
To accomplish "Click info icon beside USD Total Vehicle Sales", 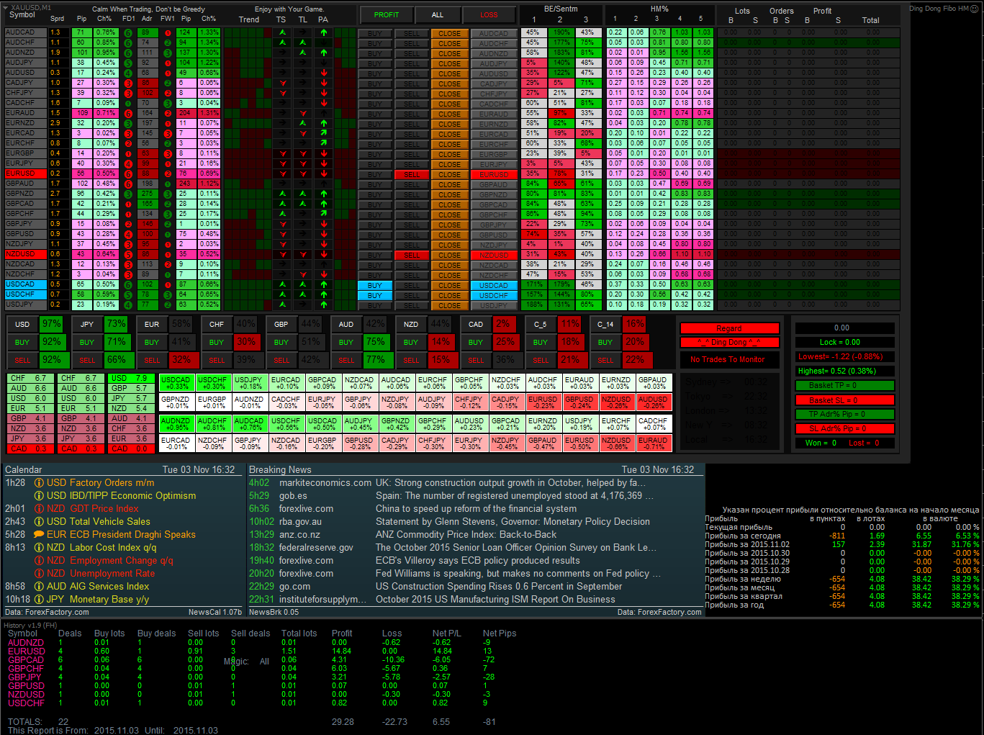I will click(39, 522).
